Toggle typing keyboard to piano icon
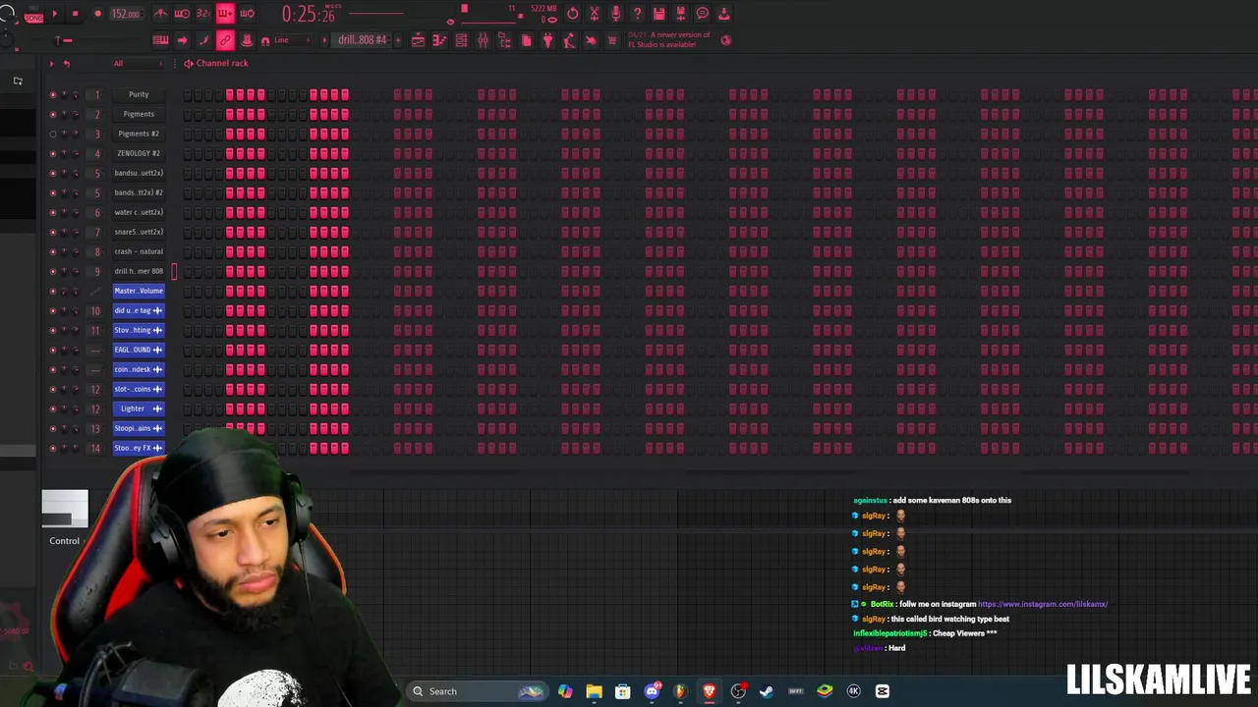Image resolution: width=1258 pixels, height=707 pixels. [x=160, y=40]
